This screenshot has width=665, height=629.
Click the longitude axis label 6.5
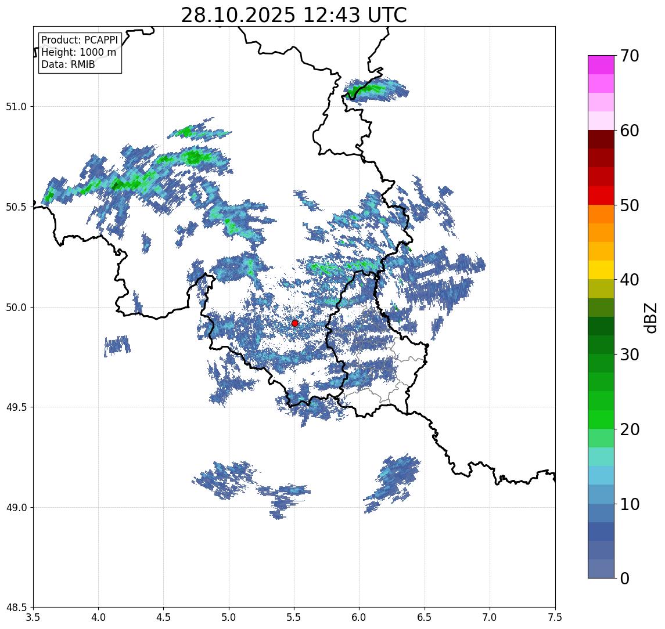pos(425,617)
